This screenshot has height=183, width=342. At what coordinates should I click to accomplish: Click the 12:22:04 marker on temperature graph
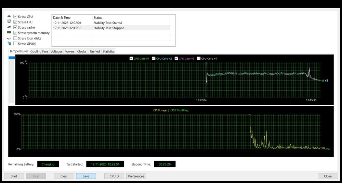pos(201,100)
